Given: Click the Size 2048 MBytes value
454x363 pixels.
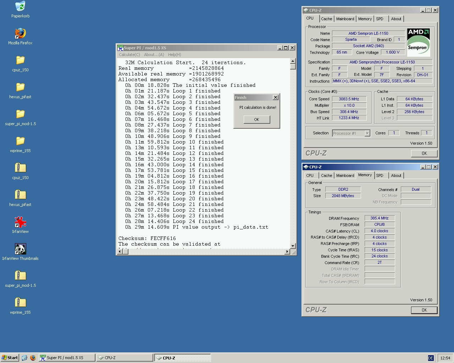Looking at the screenshot, I should point(343,196).
